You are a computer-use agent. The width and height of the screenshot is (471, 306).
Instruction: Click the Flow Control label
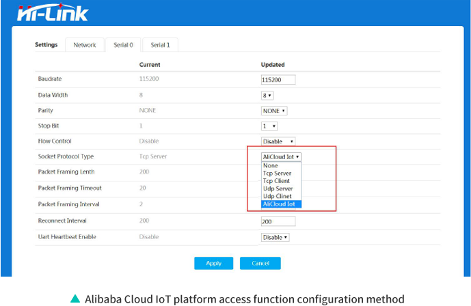(x=55, y=141)
